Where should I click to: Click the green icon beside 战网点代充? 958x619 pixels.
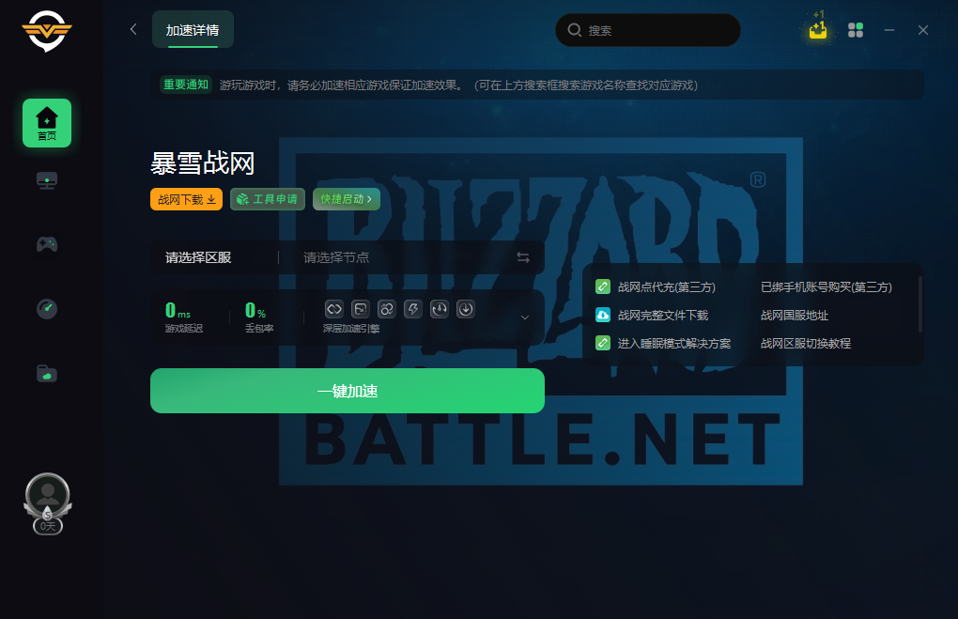pyautogui.click(x=603, y=286)
